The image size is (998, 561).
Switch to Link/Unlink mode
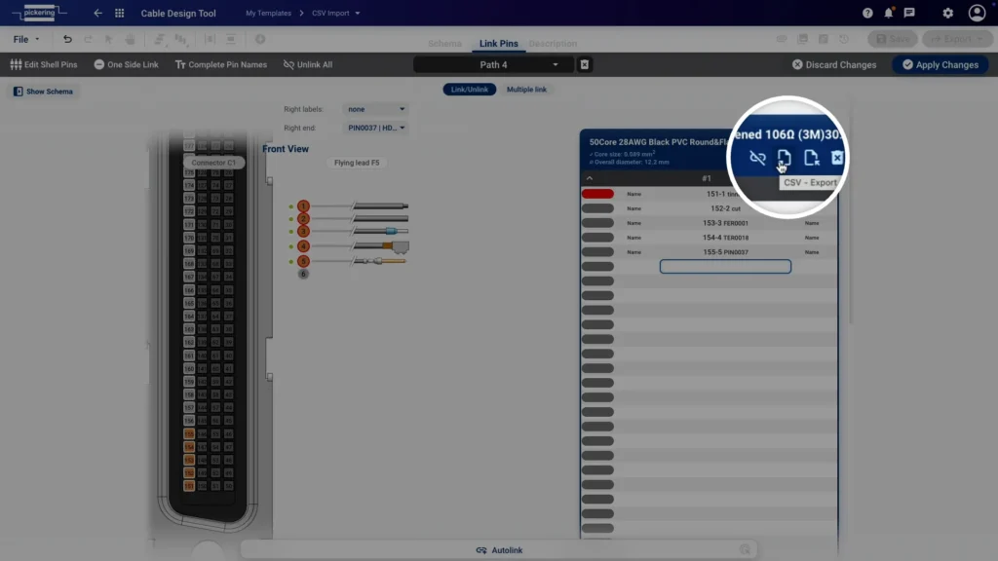pyautogui.click(x=469, y=89)
